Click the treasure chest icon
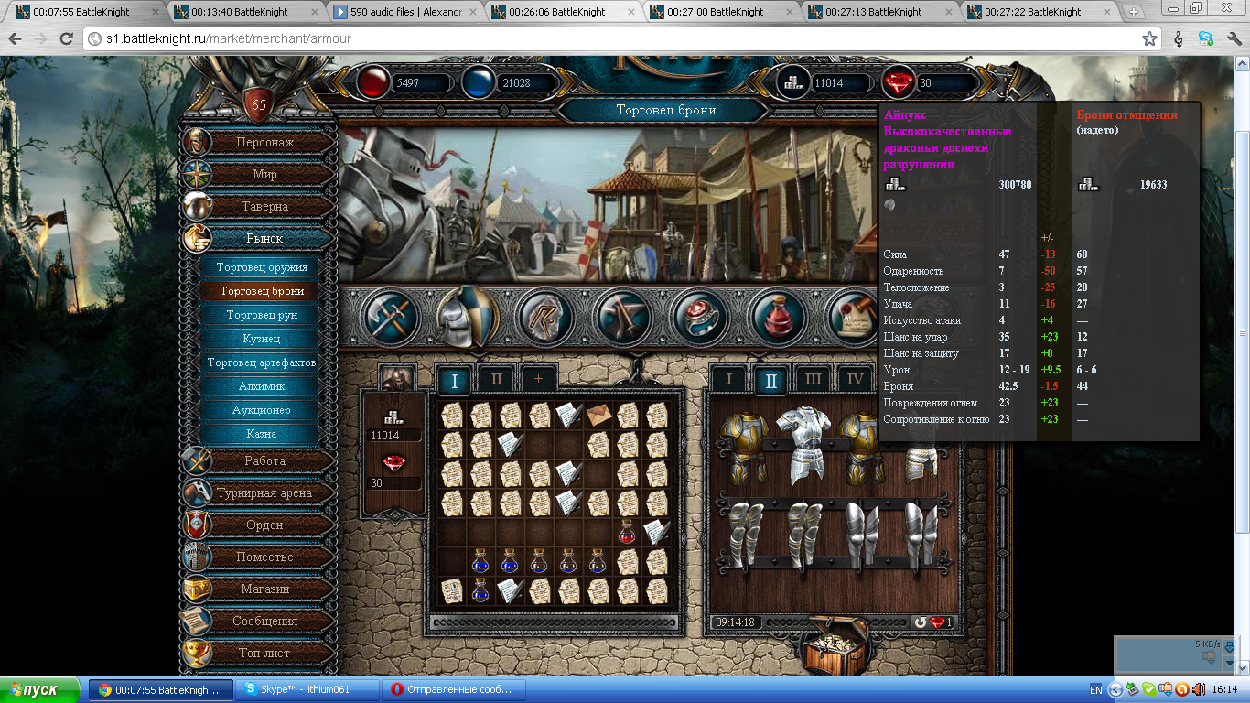Viewport: 1250px width, 703px height. [x=834, y=644]
